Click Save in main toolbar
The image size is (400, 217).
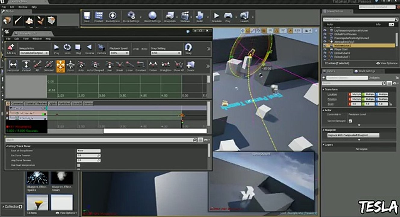coord(87,17)
